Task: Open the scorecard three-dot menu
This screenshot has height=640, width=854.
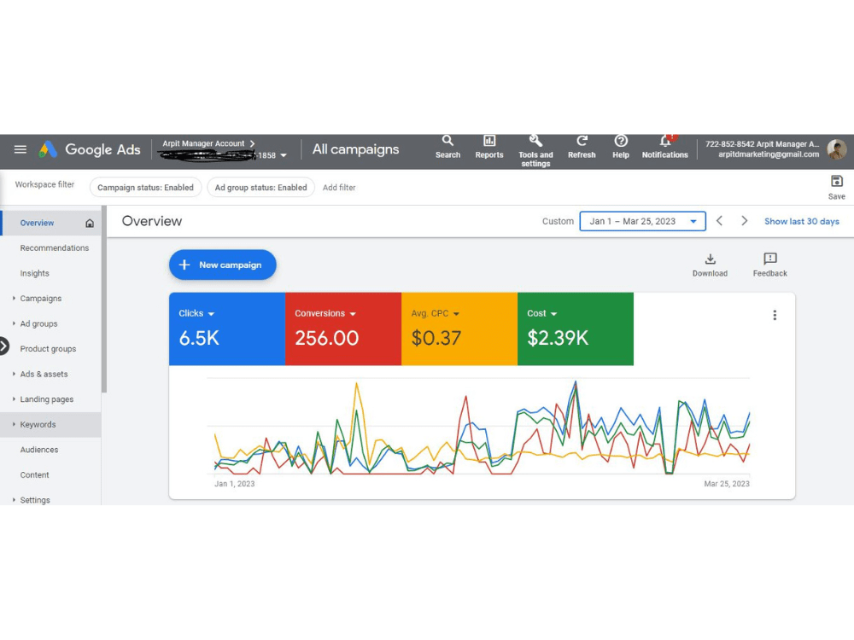Action: tap(775, 315)
